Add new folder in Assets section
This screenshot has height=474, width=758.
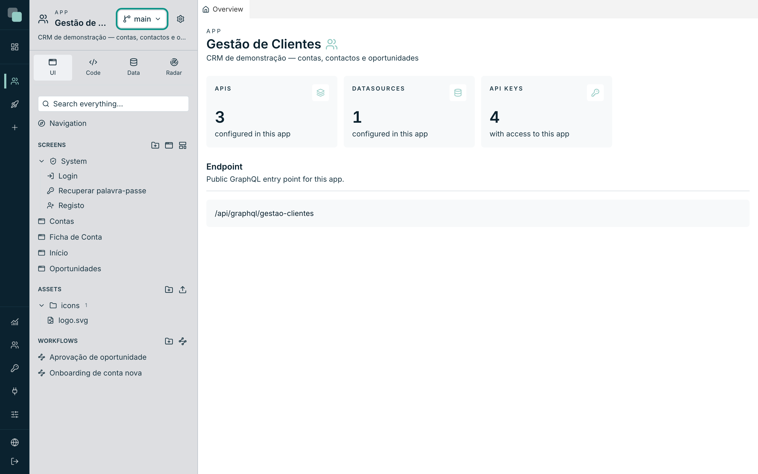point(169,289)
